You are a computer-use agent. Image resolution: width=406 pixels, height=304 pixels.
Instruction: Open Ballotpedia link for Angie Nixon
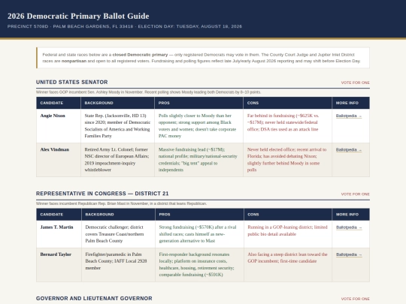click(349, 116)
